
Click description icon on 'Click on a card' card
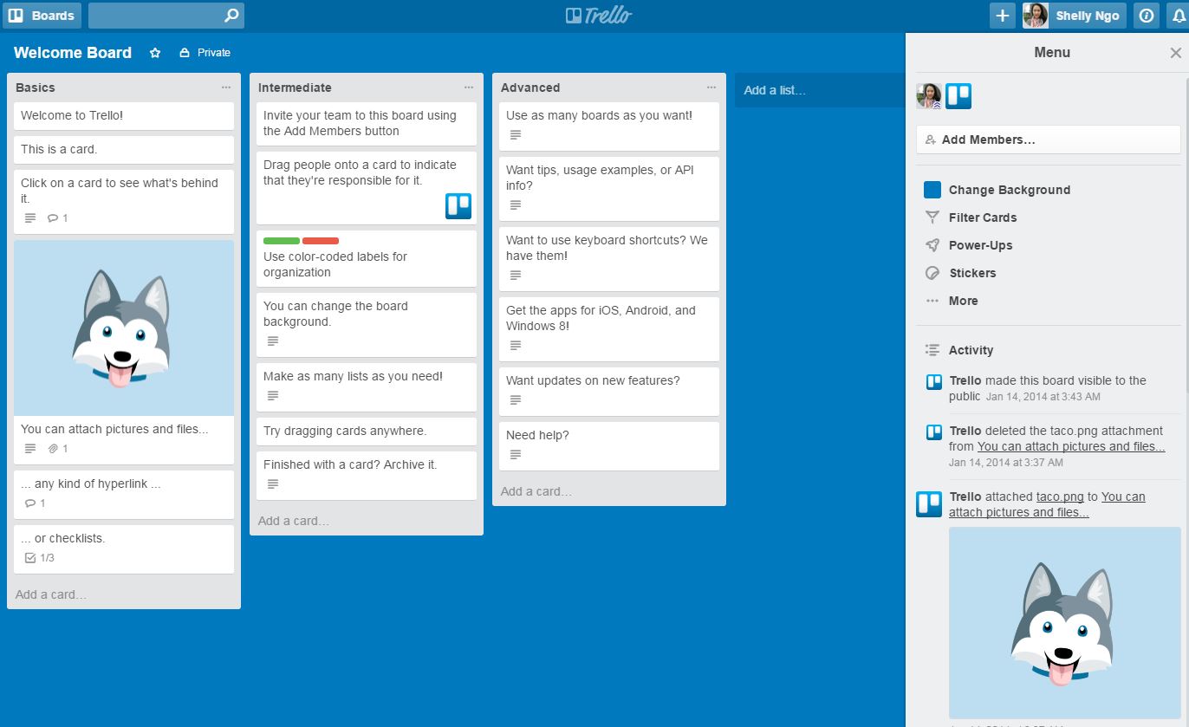(x=30, y=218)
